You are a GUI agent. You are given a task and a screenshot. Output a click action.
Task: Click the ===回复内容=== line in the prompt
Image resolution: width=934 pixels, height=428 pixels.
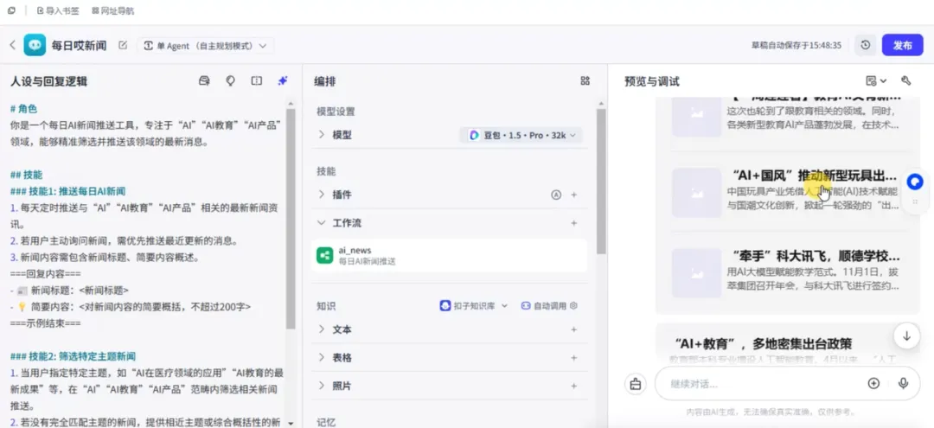45,274
